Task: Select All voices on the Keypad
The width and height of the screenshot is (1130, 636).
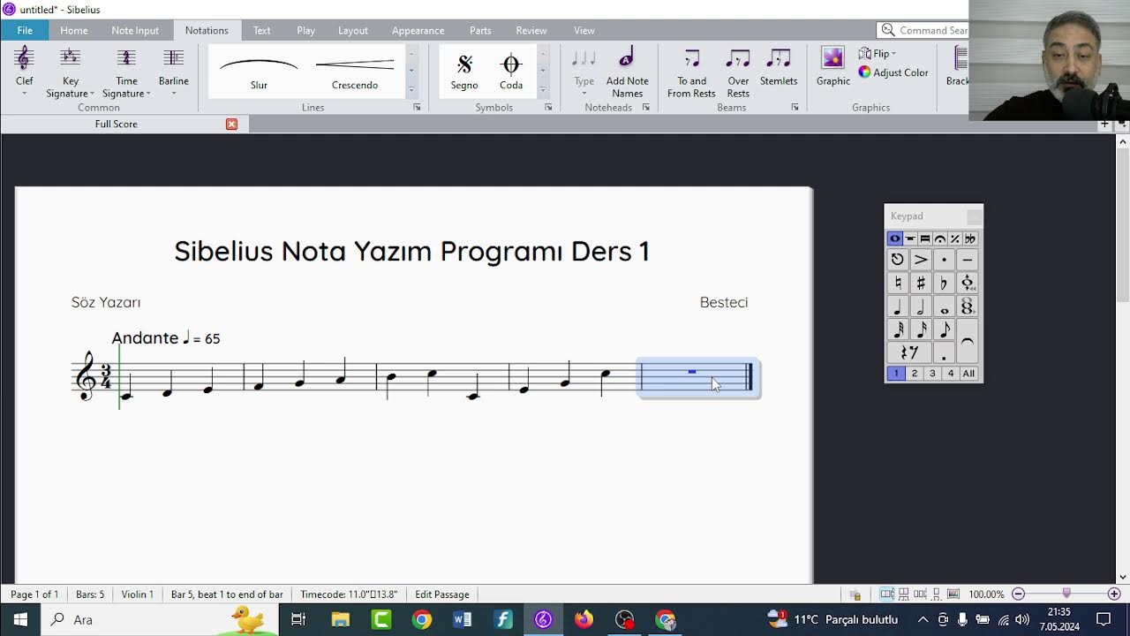Action: point(968,374)
